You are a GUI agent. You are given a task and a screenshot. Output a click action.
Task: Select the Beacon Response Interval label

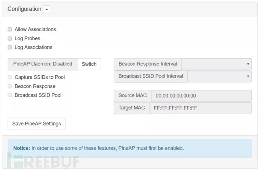[x=148, y=64]
